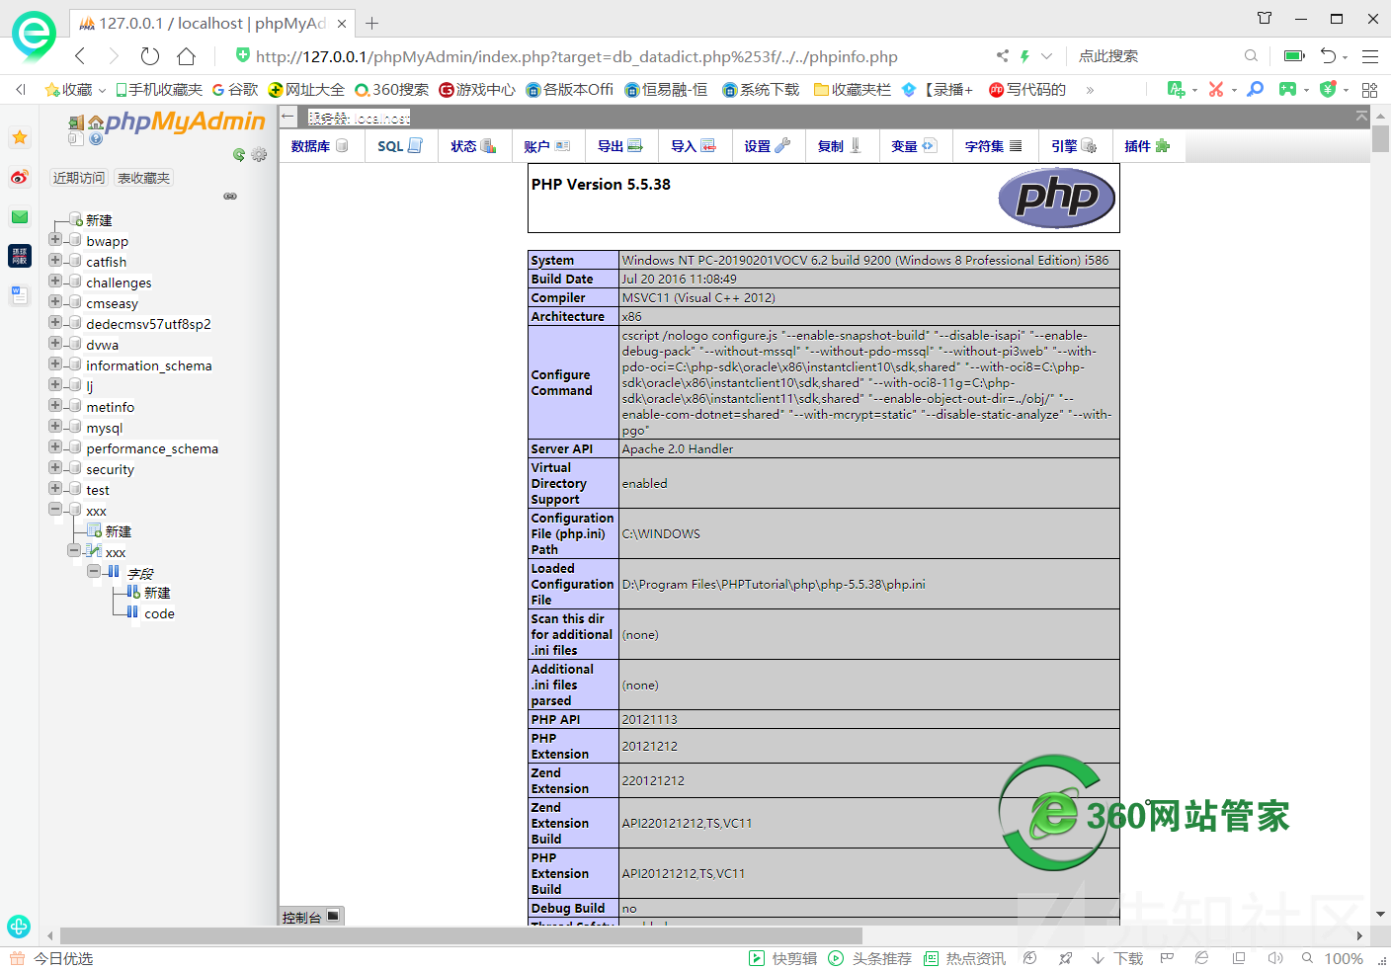Image resolution: width=1391 pixels, height=970 pixels.
Task: Open the 插件 (Plugins) tab
Action: click(x=1147, y=146)
